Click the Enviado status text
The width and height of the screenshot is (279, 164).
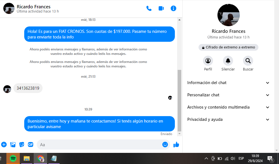point(166,134)
